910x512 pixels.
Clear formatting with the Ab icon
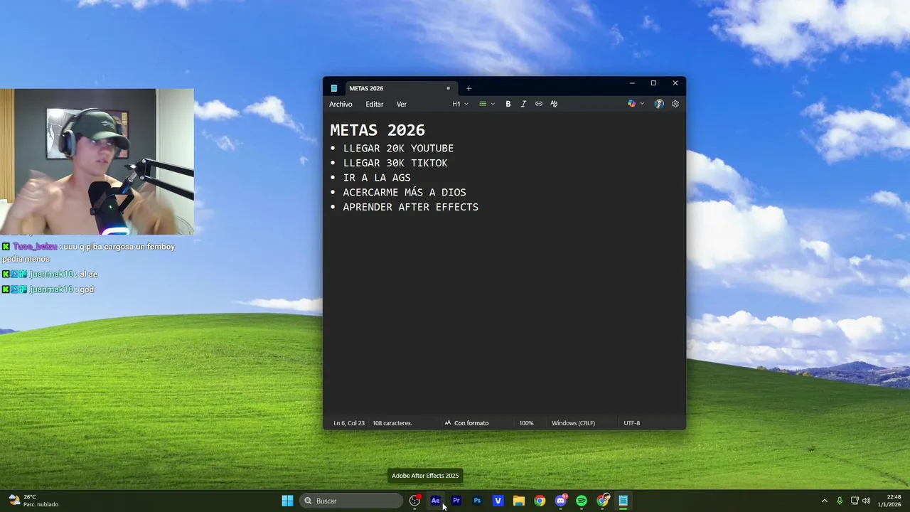tap(554, 104)
